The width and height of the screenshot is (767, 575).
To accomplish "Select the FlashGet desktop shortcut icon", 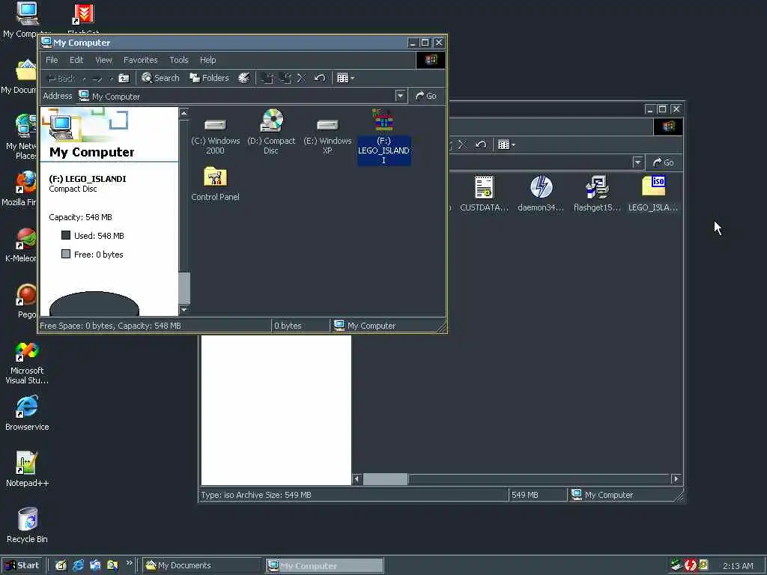I will point(83,14).
